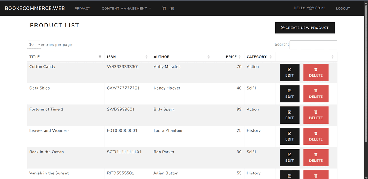Focus the Search input field

pyautogui.click(x=313, y=45)
